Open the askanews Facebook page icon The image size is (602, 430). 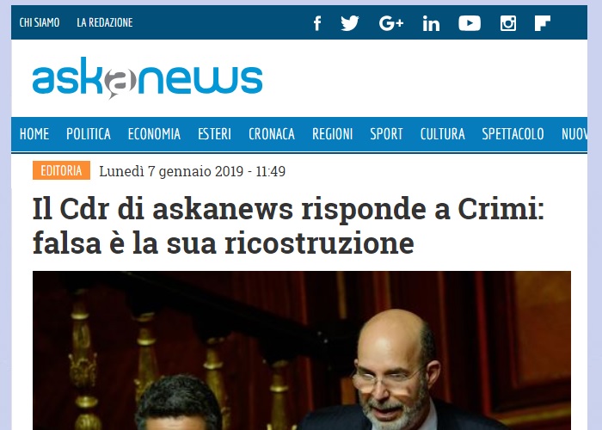pyautogui.click(x=317, y=23)
